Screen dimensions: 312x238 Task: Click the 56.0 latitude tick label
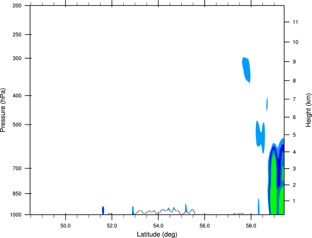click(204, 226)
